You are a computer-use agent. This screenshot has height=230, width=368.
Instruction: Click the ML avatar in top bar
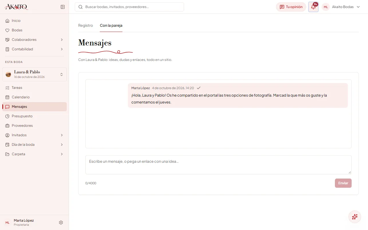[x=326, y=7]
